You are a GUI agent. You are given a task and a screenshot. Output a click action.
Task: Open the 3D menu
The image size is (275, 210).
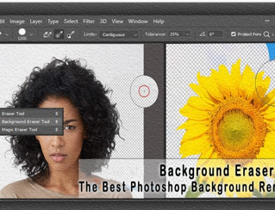click(x=103, y=21)
